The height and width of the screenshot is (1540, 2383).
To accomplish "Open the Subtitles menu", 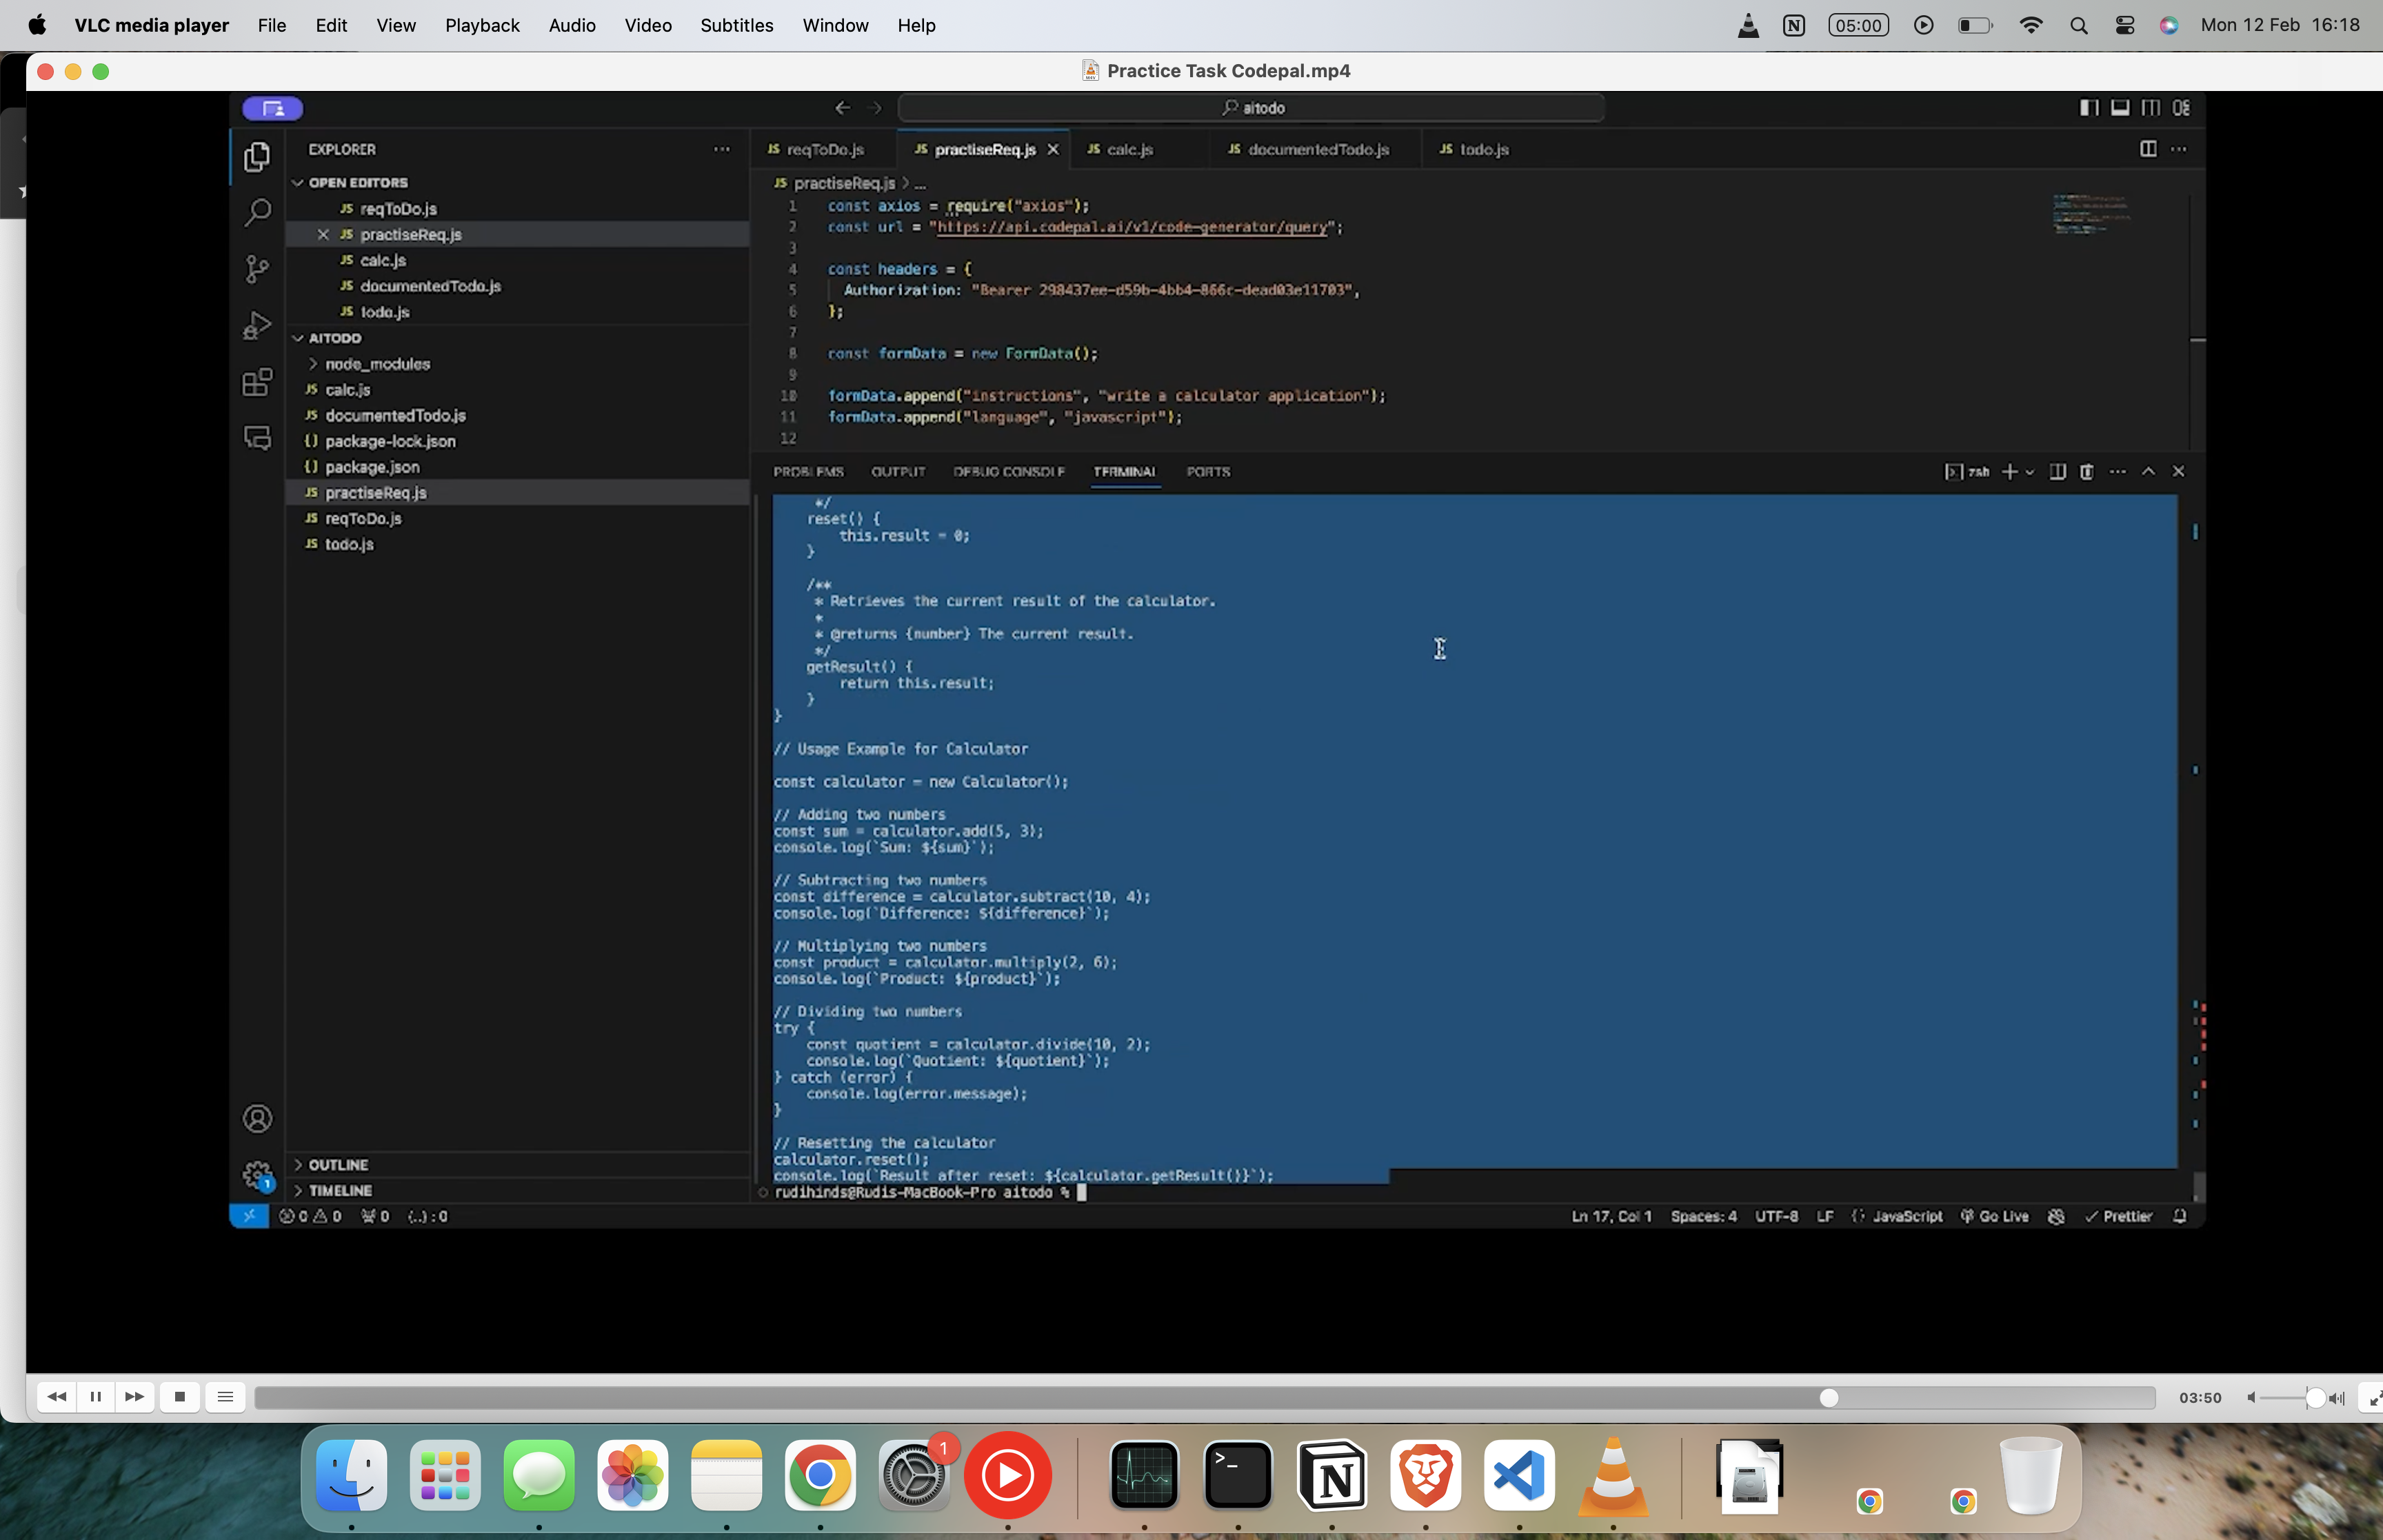I will coord(736,25).
